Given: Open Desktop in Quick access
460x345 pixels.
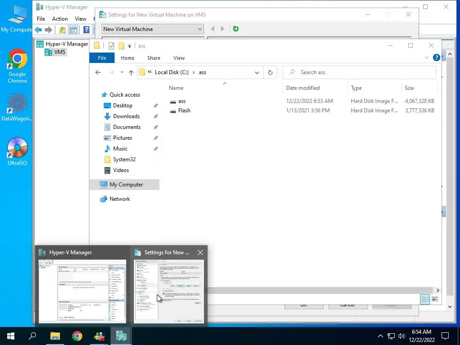Looking at the screenshot, I should [123, 106].
